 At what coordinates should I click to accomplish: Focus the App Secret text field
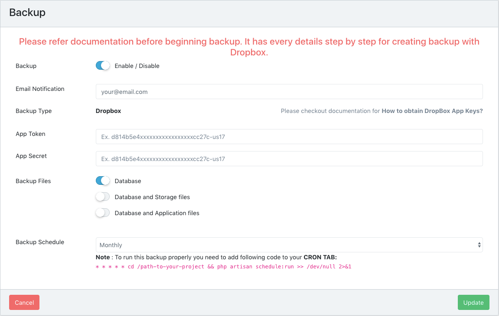coord(289,159)
